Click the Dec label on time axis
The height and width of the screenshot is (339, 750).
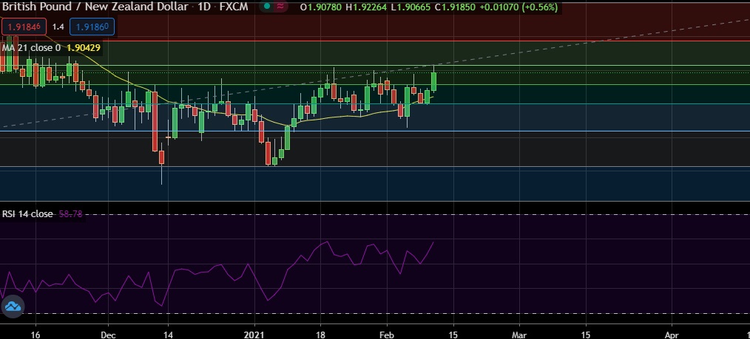tap(108, 335)
